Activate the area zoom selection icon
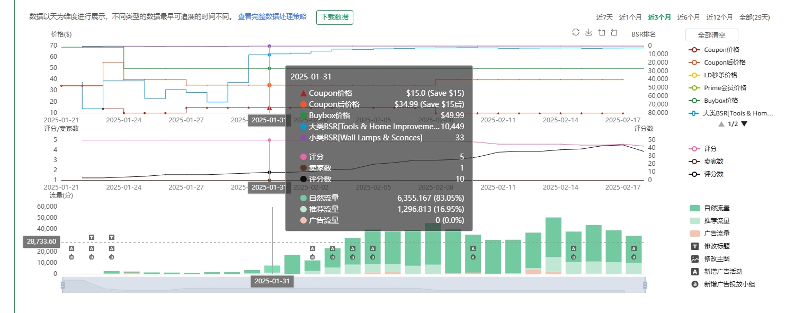This screenshot has width=785, height=313. click(601, 32)
